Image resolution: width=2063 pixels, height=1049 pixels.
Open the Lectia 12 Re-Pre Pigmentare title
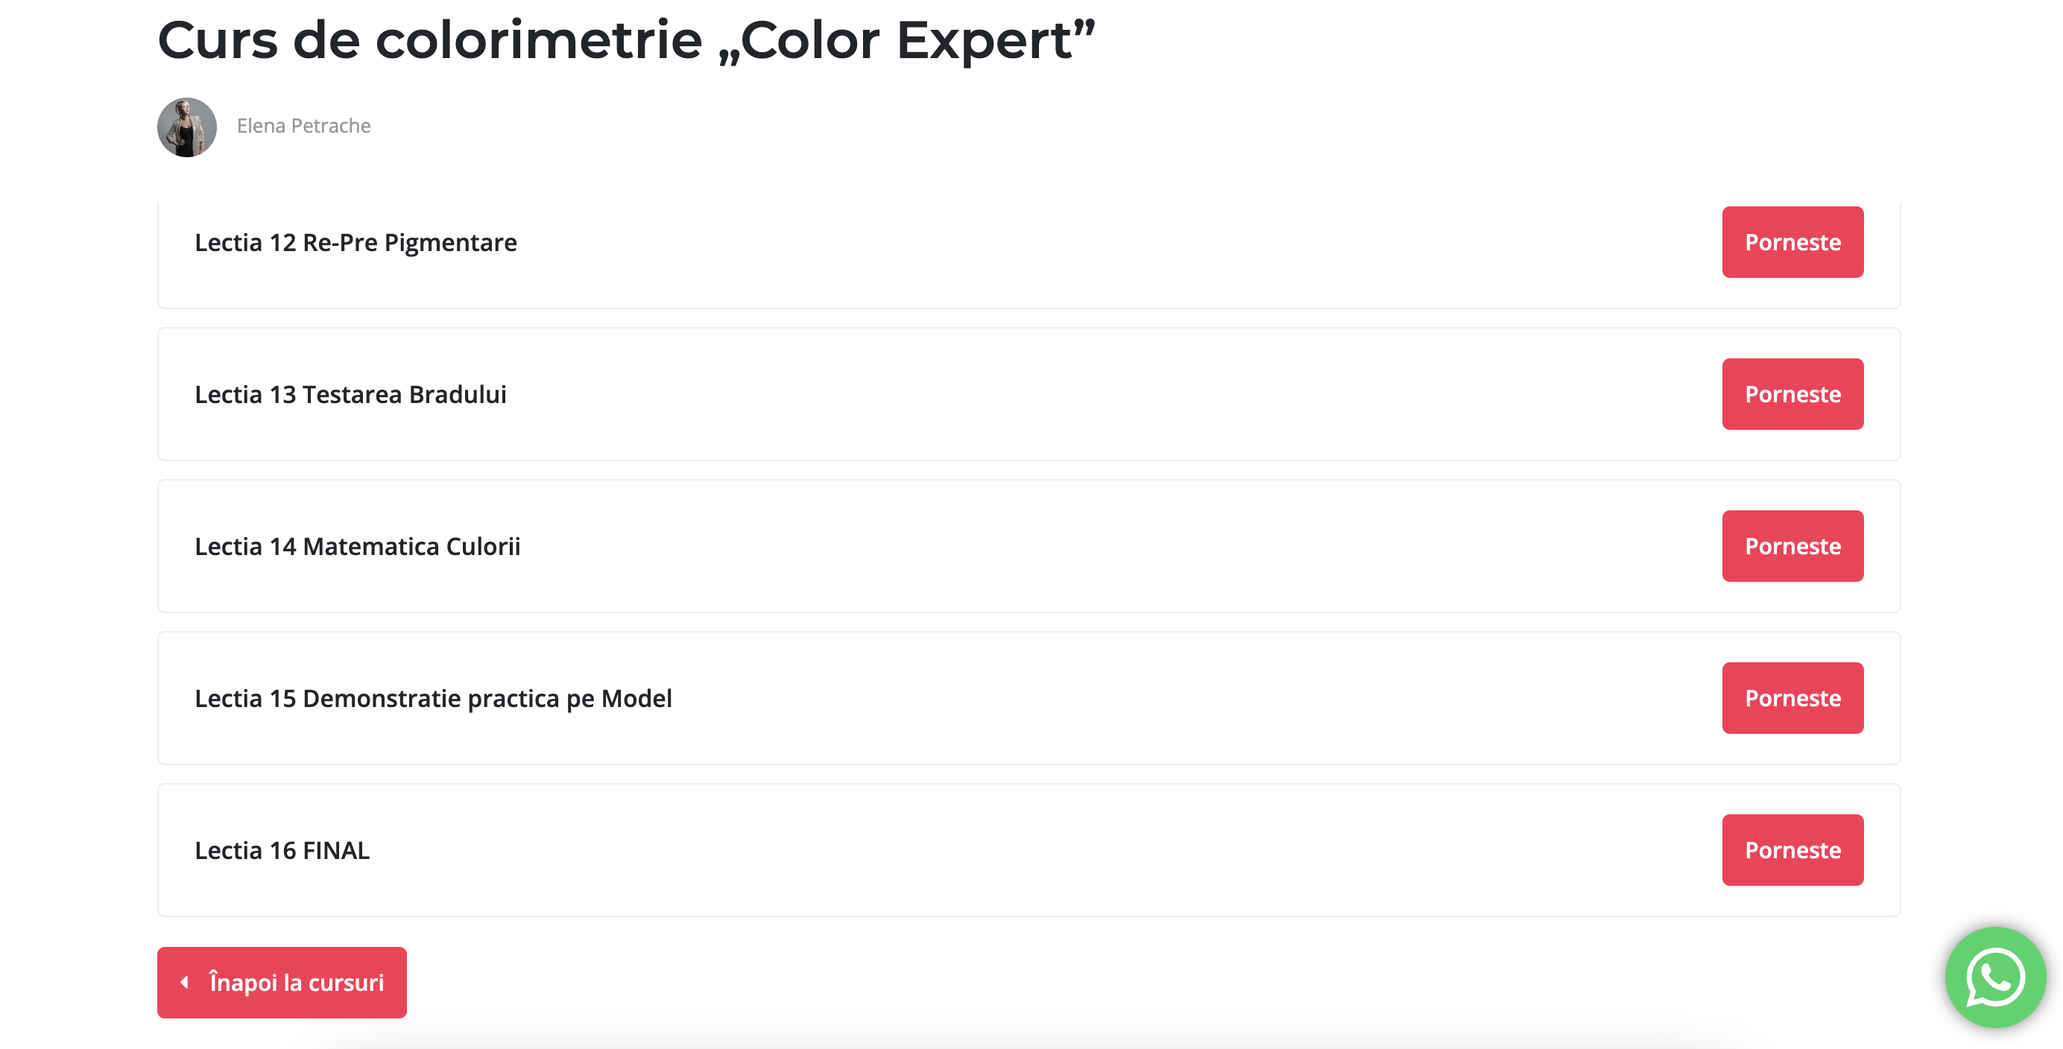(356, 243)
